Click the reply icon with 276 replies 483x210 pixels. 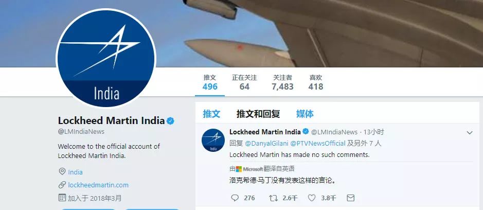[235, 198]
